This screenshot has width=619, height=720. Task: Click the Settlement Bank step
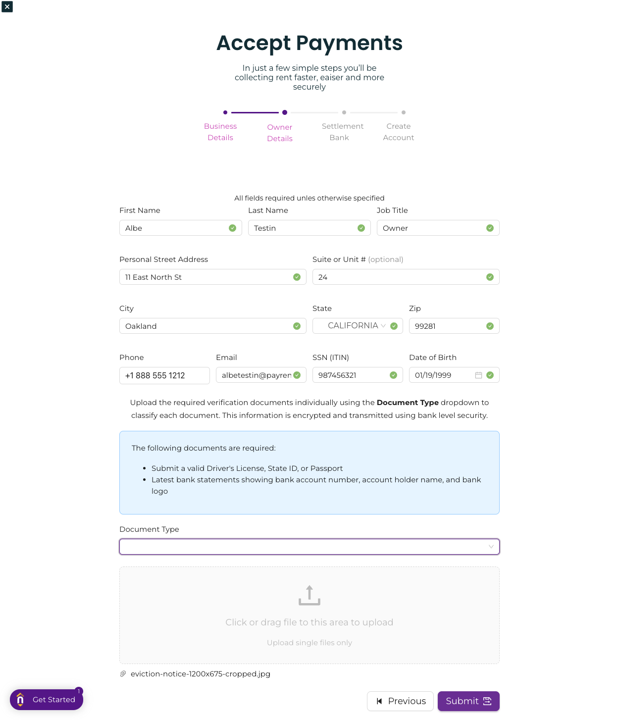click(342, 132)
